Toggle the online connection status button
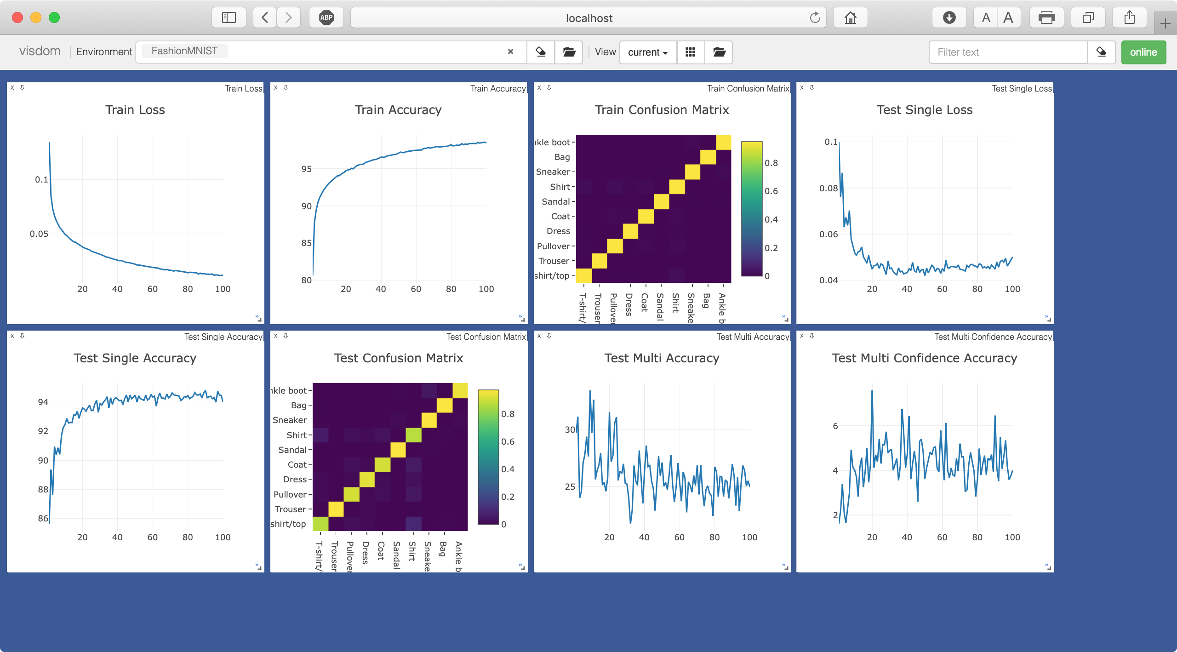Viewport: 1177px width, 652px height. [1143, 52]
